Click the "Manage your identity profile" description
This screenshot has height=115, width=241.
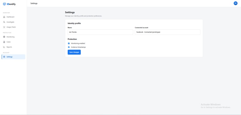click(83, 16)
